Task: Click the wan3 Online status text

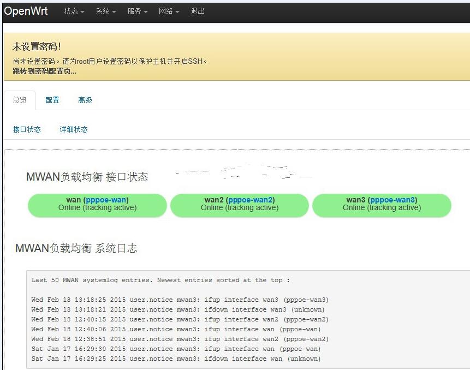Action: point(382,208)
